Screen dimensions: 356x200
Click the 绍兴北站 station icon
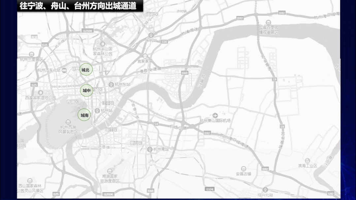point(265,189)
